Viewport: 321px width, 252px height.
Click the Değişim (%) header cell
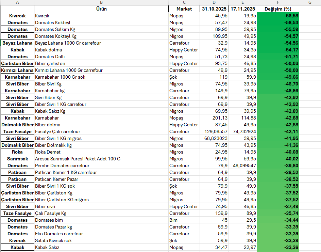278,9
